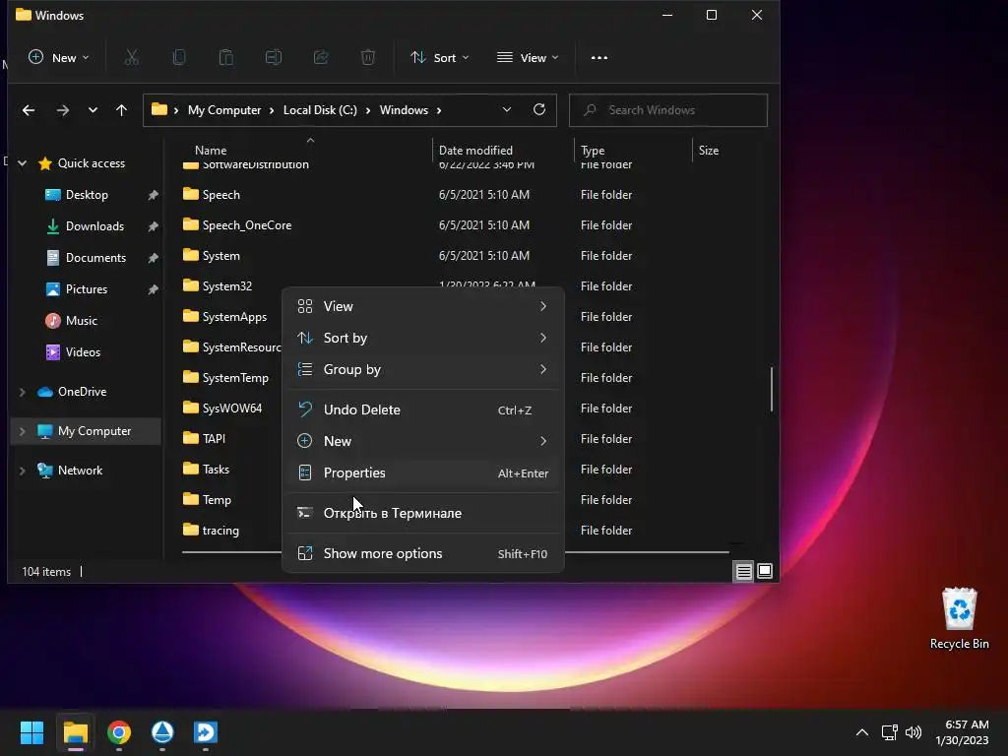Image resolution: width=1008 pixels, height=756 pixels.
Task: Select Music in navigation pane
Action: pyautogui.click(x=82, y=321)
